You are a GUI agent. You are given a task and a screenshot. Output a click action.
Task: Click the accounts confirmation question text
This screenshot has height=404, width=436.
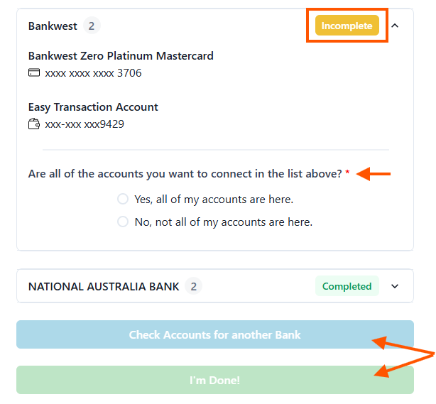pos(185,174)
